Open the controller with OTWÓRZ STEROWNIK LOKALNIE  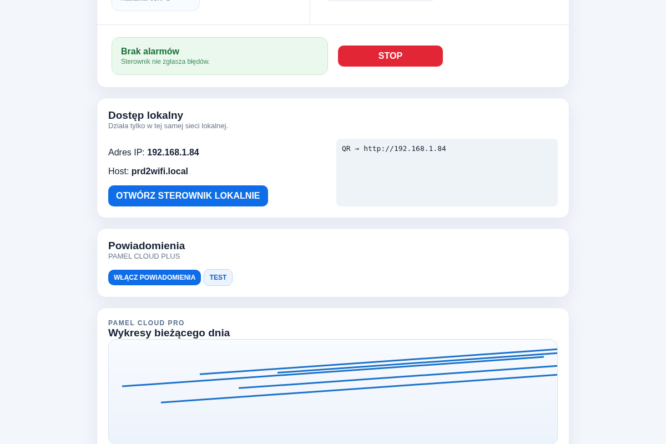tap(188, 196)
